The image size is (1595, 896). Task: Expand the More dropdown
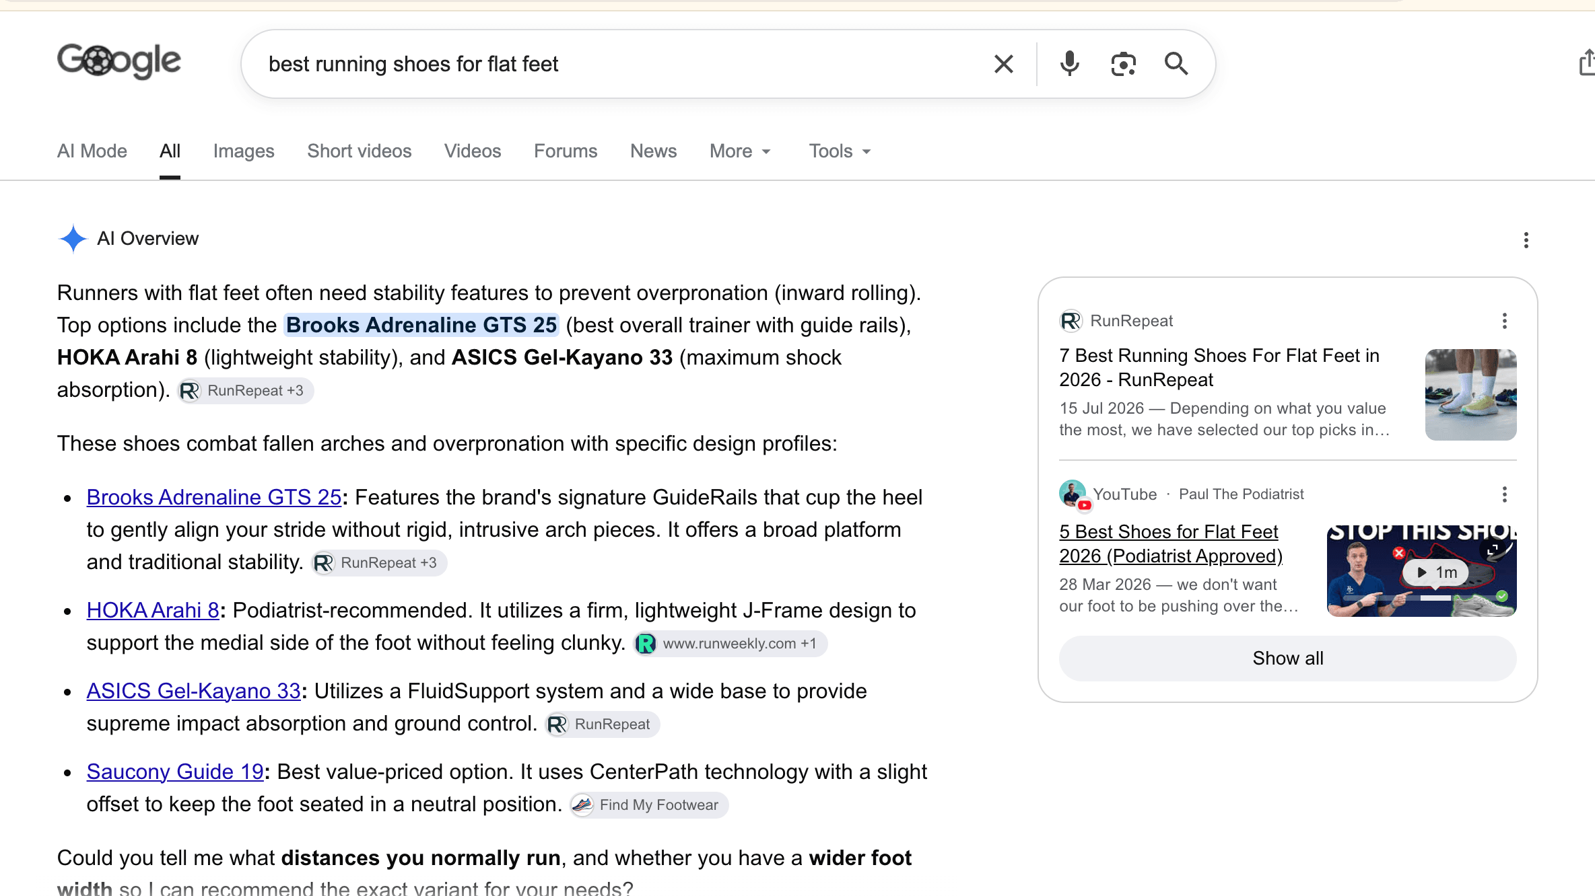[x=740, y=151]
